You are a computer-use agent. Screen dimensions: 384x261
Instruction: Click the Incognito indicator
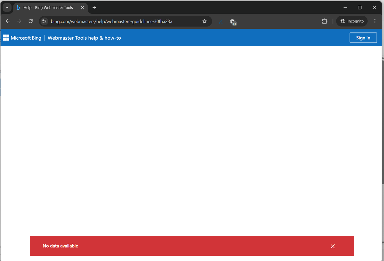point(352,21)
